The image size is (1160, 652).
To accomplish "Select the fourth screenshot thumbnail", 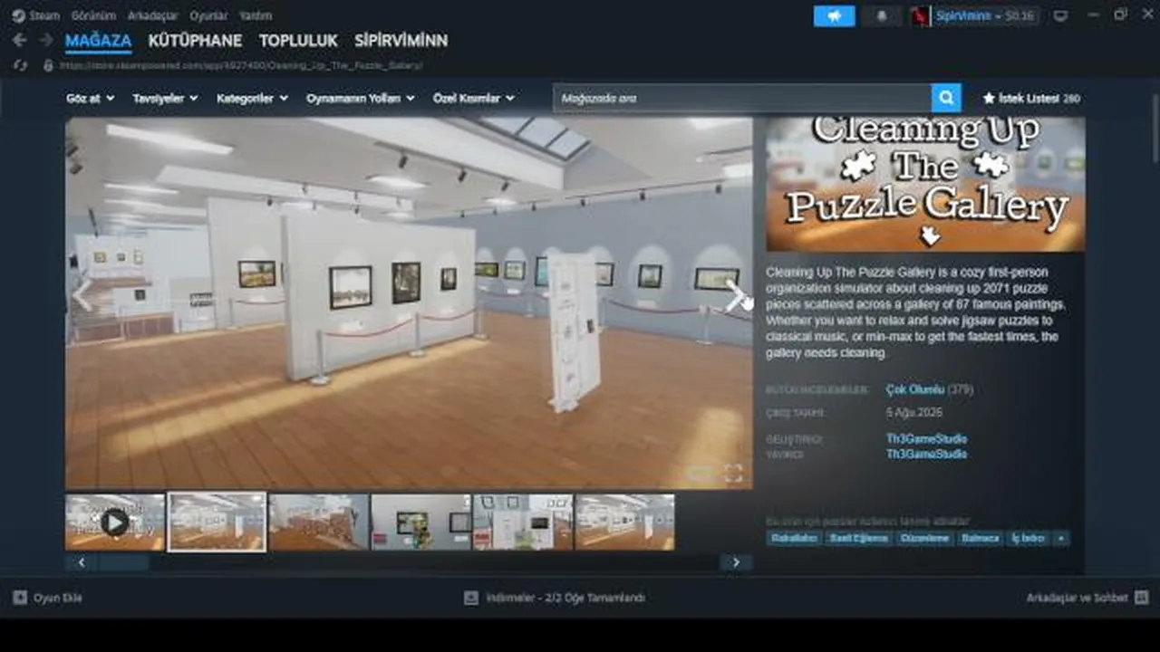I will click(x=421, y=522).
